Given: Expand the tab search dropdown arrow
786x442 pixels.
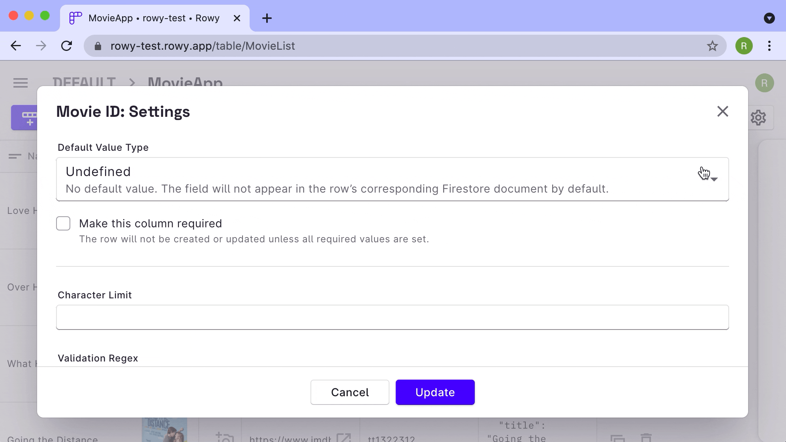Looking at the screenshot, I should pyautogui.click(x=769, y=18).
